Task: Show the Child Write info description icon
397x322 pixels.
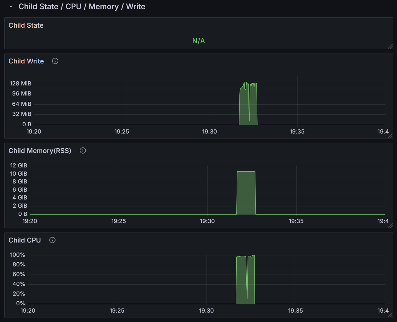Action: tap(55, 61)
